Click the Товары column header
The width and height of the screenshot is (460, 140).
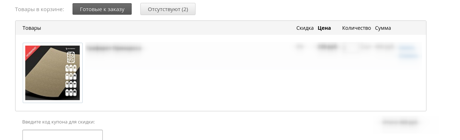point(32,28)
